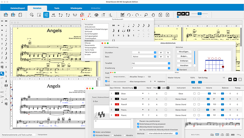This screenshot has height=138, width=244.
Task: Open the Methode dropdown
Action: tap(163, 133)
